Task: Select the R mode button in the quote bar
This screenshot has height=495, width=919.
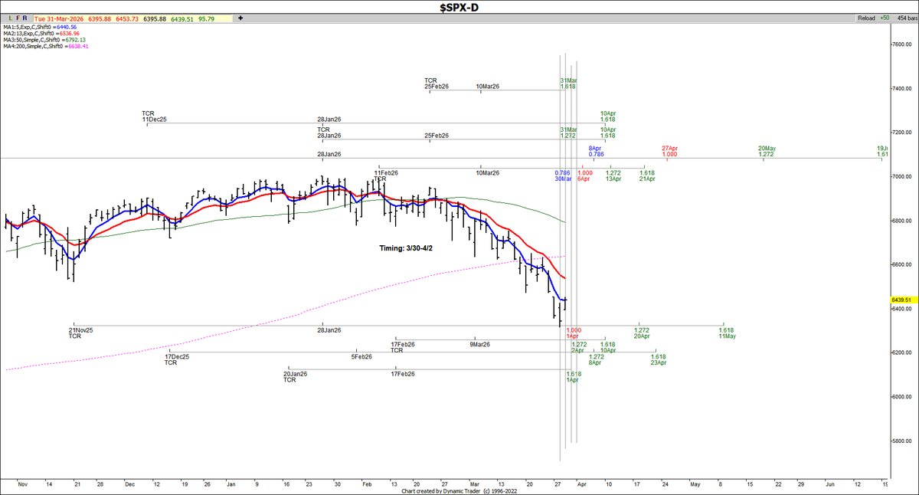Action: point(25,17)
